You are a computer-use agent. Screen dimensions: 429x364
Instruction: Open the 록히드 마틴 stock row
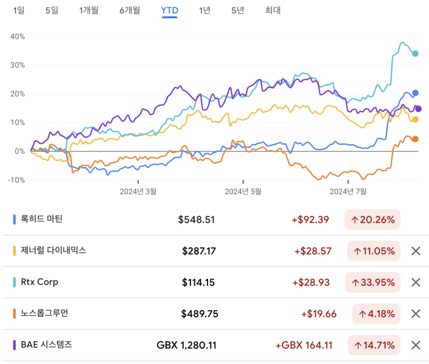coord(214,219)
